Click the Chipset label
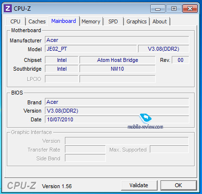 [x=33, y=60]
